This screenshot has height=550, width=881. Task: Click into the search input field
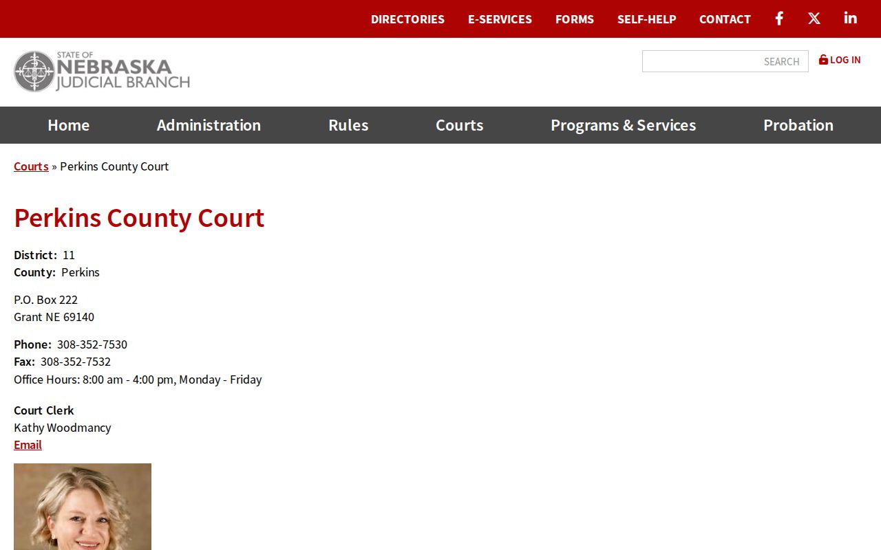tap(725, 61)
